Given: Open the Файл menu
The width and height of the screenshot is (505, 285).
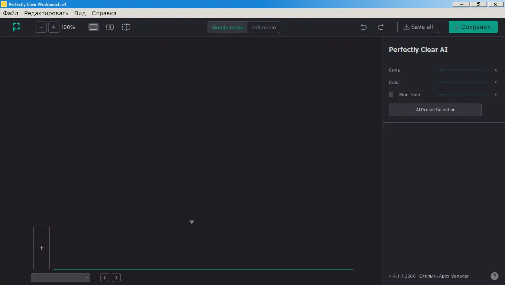Looking at the screenshot, I should click(10, 13).
